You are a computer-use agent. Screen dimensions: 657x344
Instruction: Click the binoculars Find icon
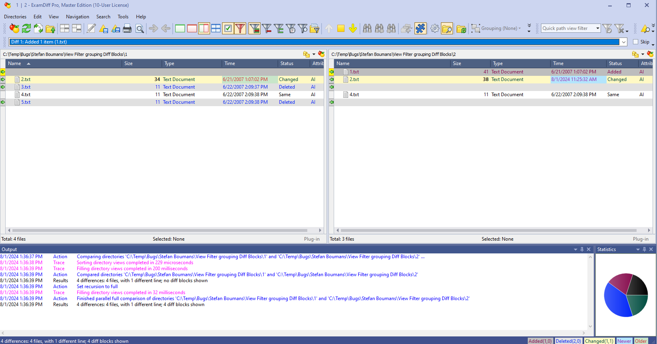[367, 28]
